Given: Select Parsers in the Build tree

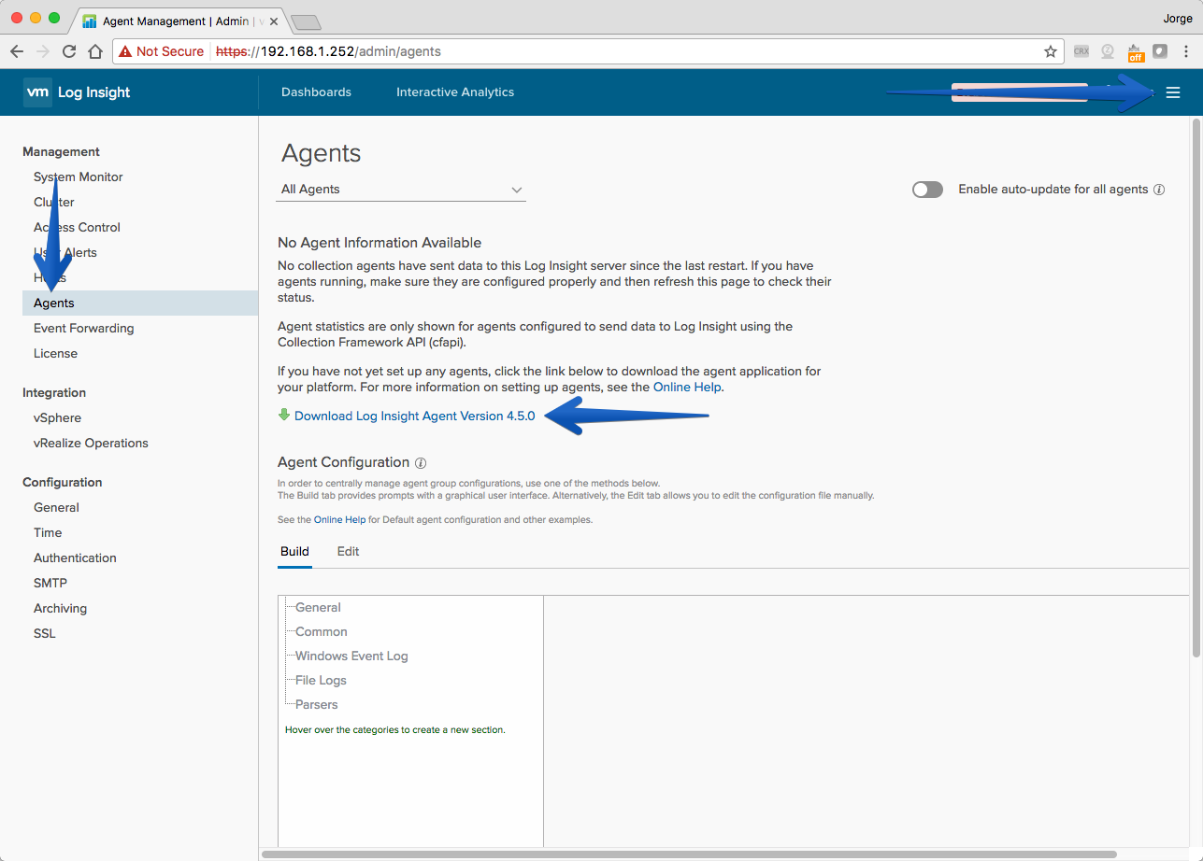Looking at the screenshot, I should click(x=317, y=704).
